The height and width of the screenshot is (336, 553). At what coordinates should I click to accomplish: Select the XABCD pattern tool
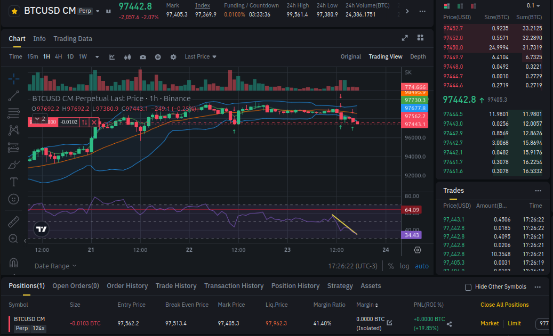13,130
